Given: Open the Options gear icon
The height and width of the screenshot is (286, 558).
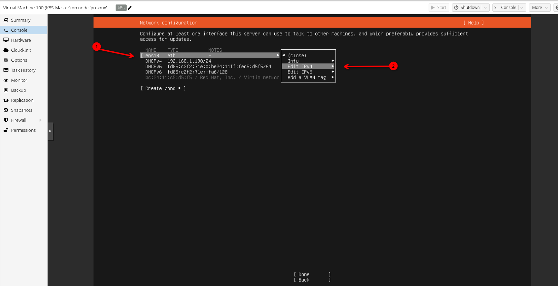Looking at the screenshot, I should [x=6, y=60].
